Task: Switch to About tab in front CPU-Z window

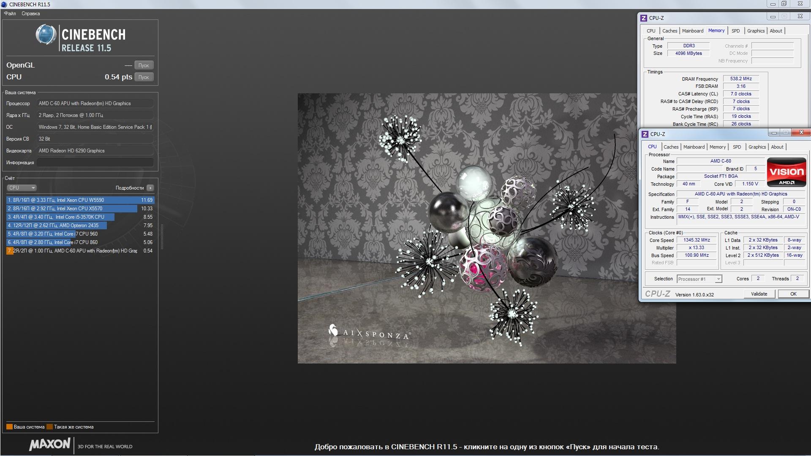Action: tap(777, 147)
